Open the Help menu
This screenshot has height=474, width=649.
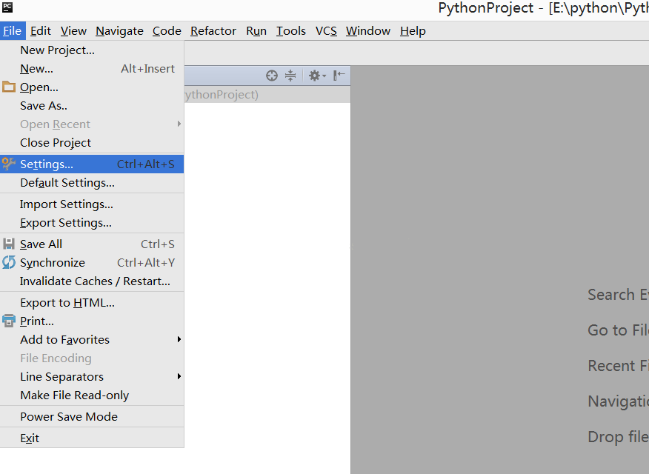413,31
